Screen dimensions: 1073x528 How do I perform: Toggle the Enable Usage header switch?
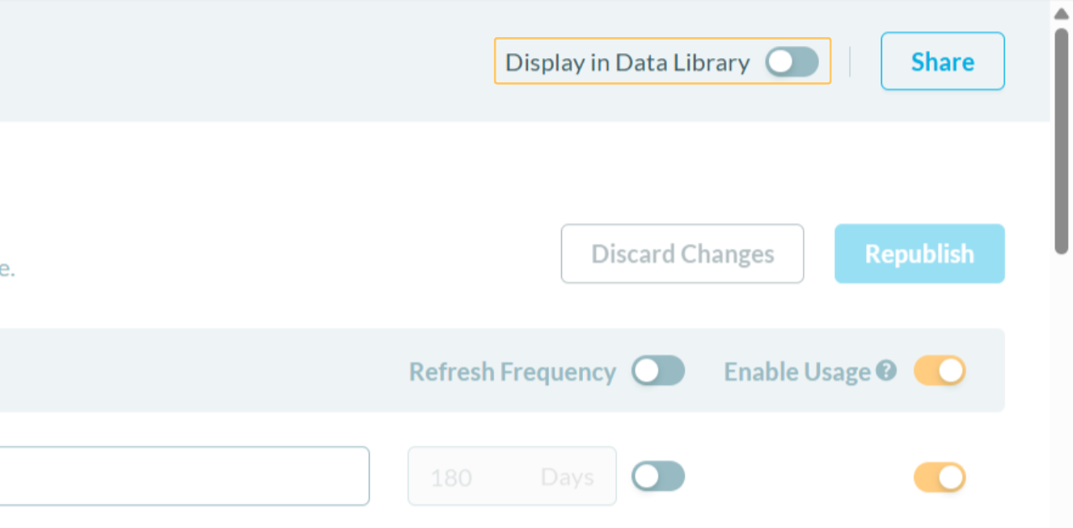click(x=940, y=371)
